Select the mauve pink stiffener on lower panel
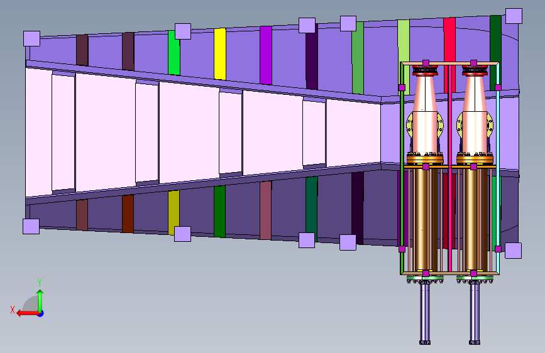 point(265,210)
